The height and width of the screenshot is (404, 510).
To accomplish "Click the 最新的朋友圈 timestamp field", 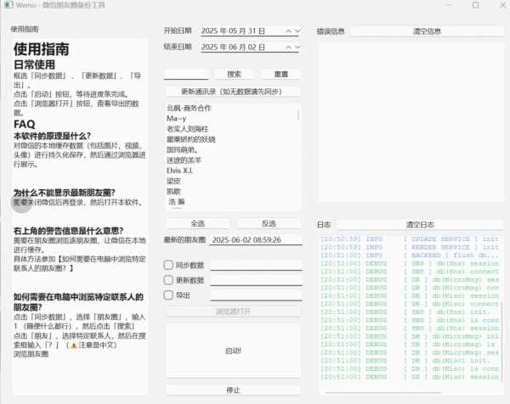I will click(x=256, y=240).
